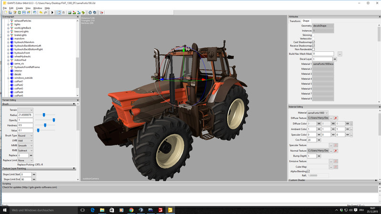Click browse button for Specular Texture

click(331, 145)
